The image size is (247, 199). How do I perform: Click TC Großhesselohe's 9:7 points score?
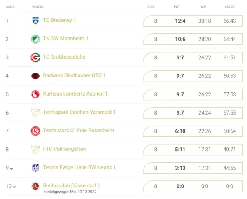(x=180, y=58)
